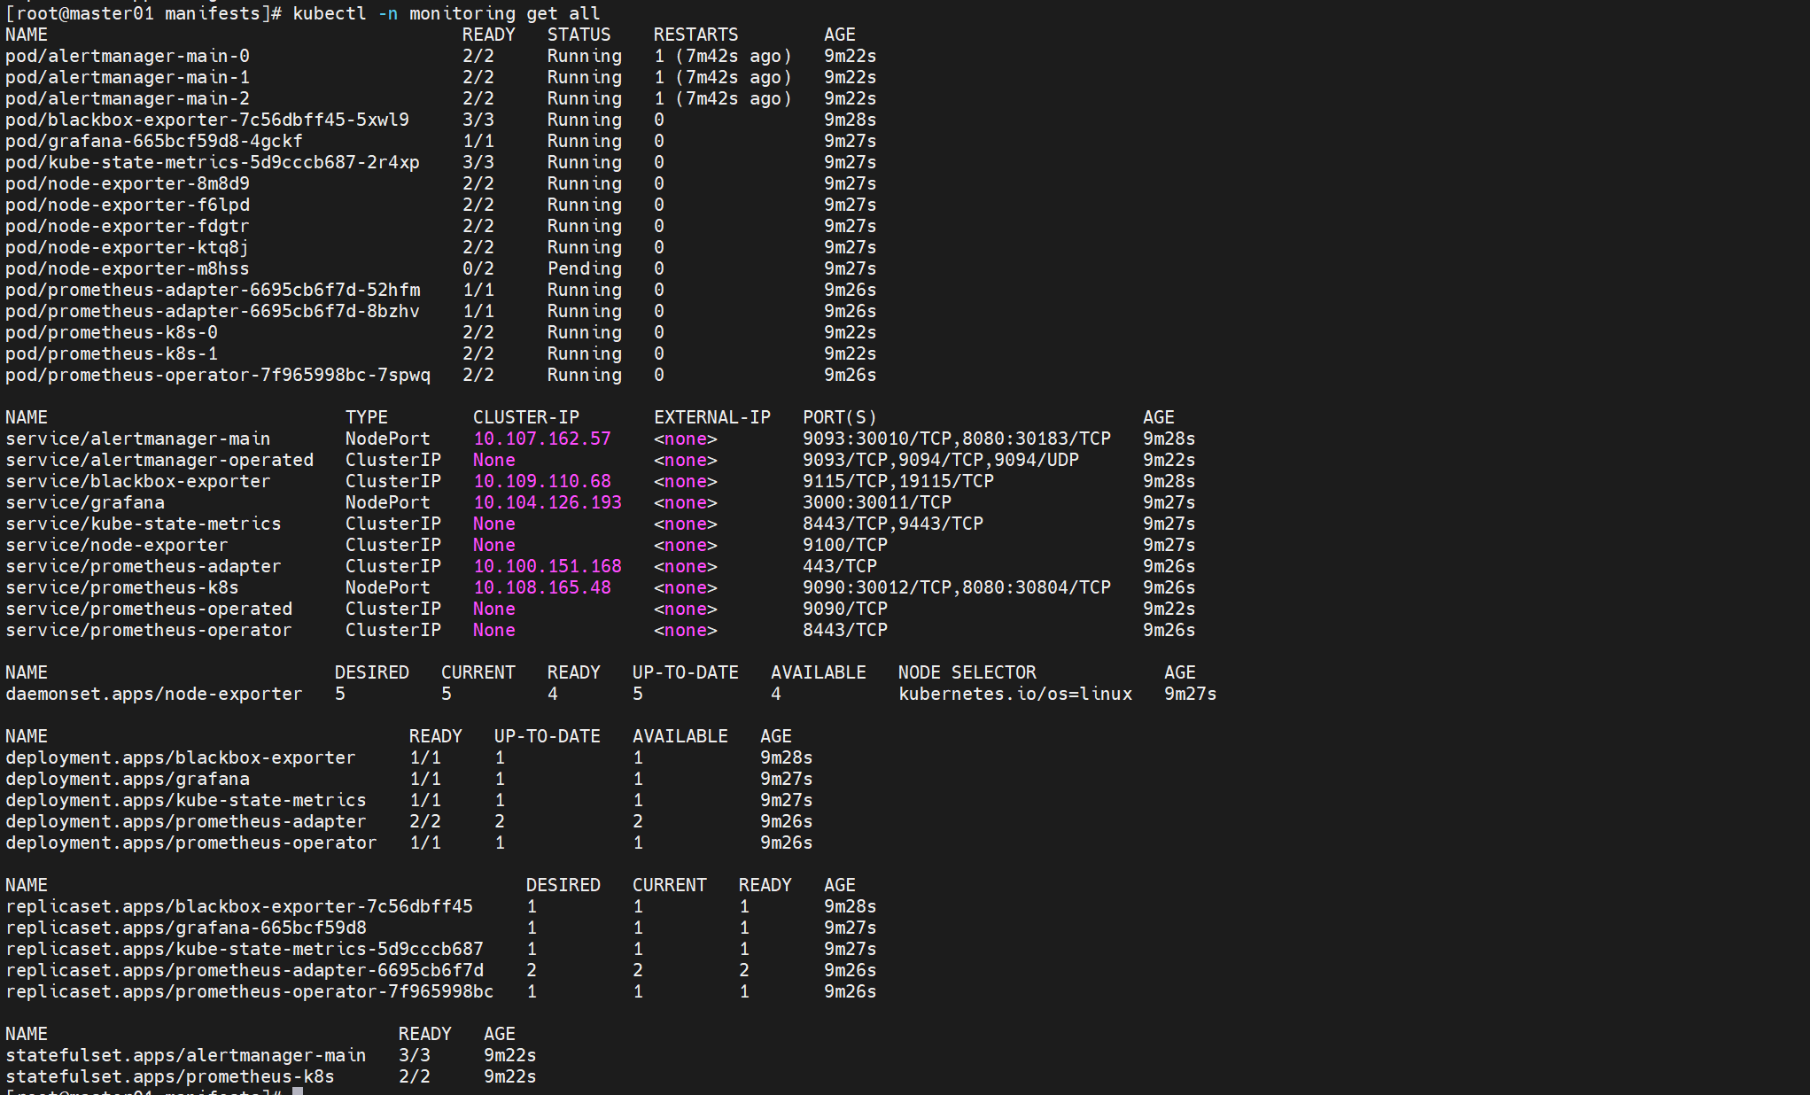Click the pod/grafana-665bcf59d8-4gckf name

154,141
